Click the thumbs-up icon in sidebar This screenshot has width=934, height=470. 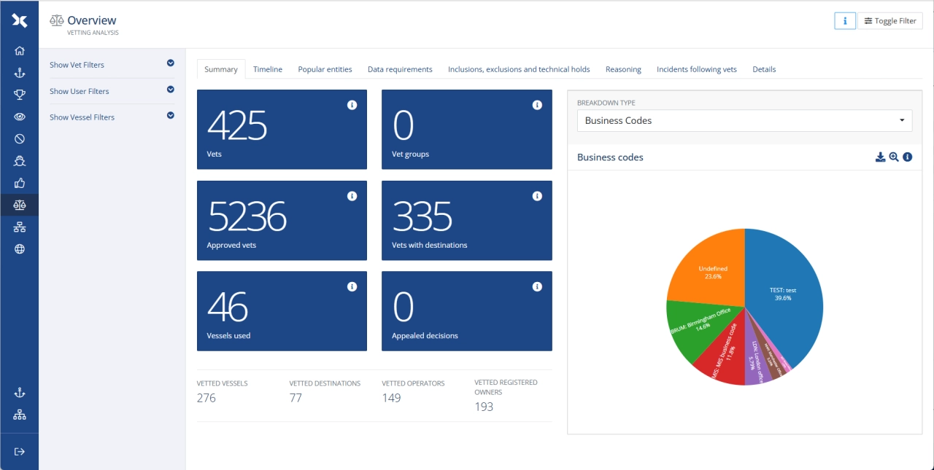20,183
